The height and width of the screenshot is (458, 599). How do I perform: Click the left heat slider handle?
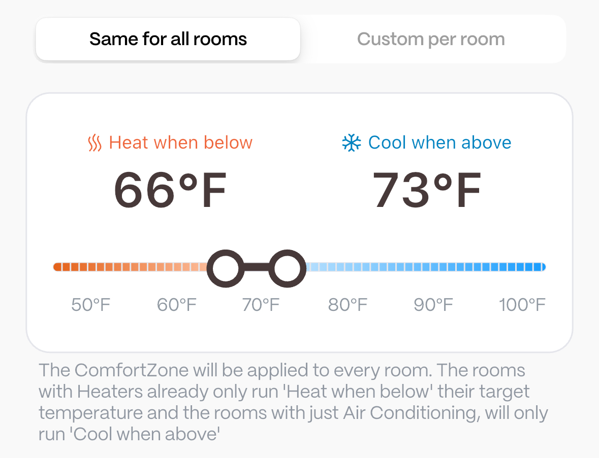[226, 268]
